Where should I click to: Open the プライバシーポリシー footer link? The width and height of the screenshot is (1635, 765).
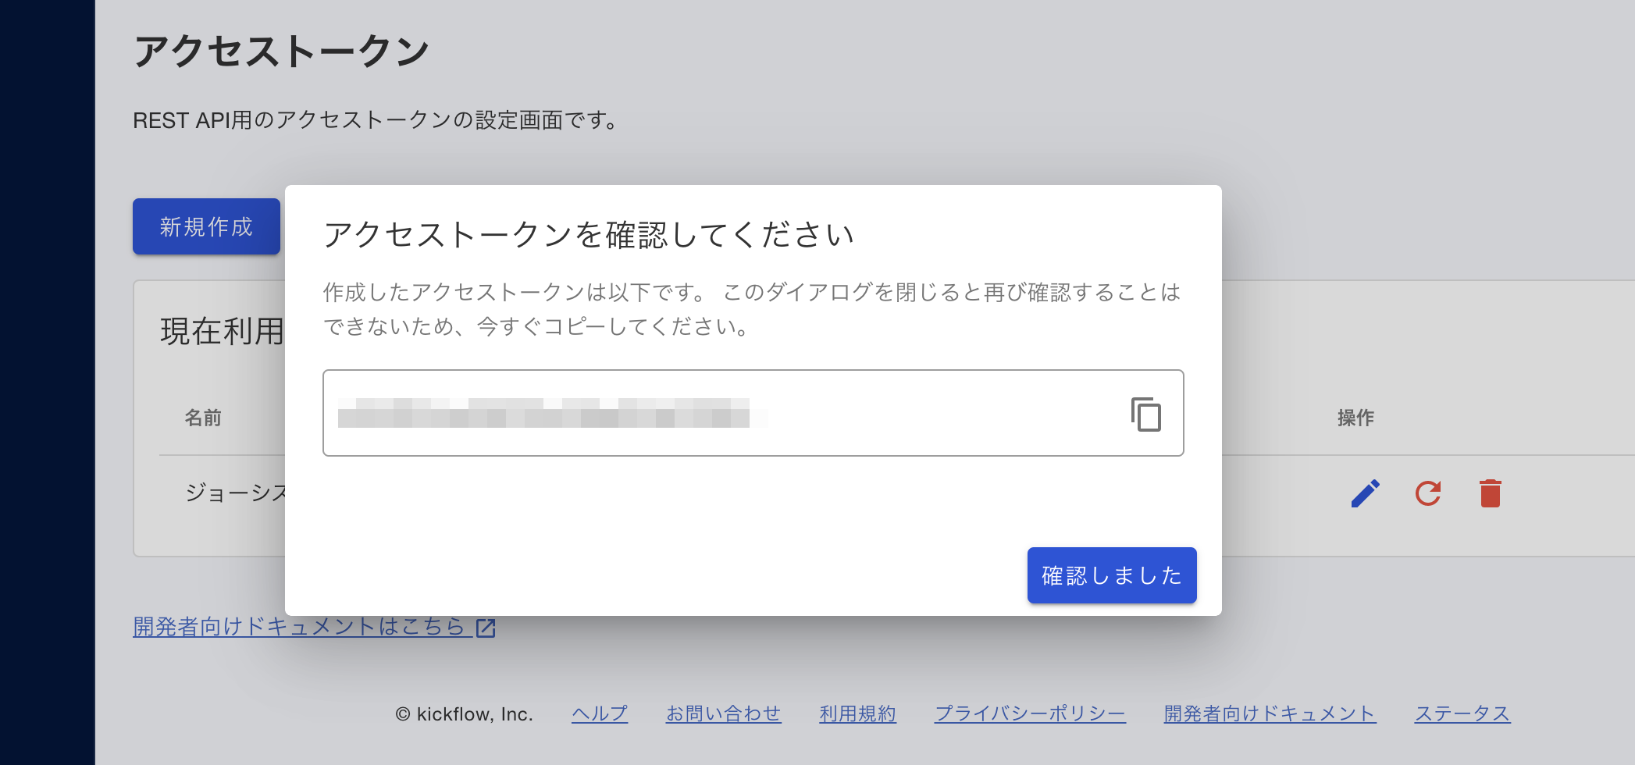[1030, 713]
